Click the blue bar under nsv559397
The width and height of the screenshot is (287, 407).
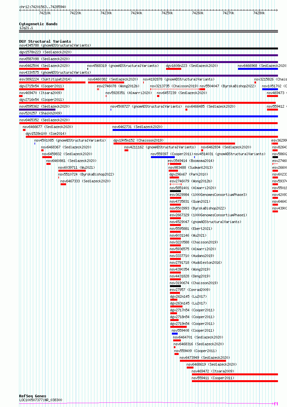pyautogui.click(x=163, y=157)
